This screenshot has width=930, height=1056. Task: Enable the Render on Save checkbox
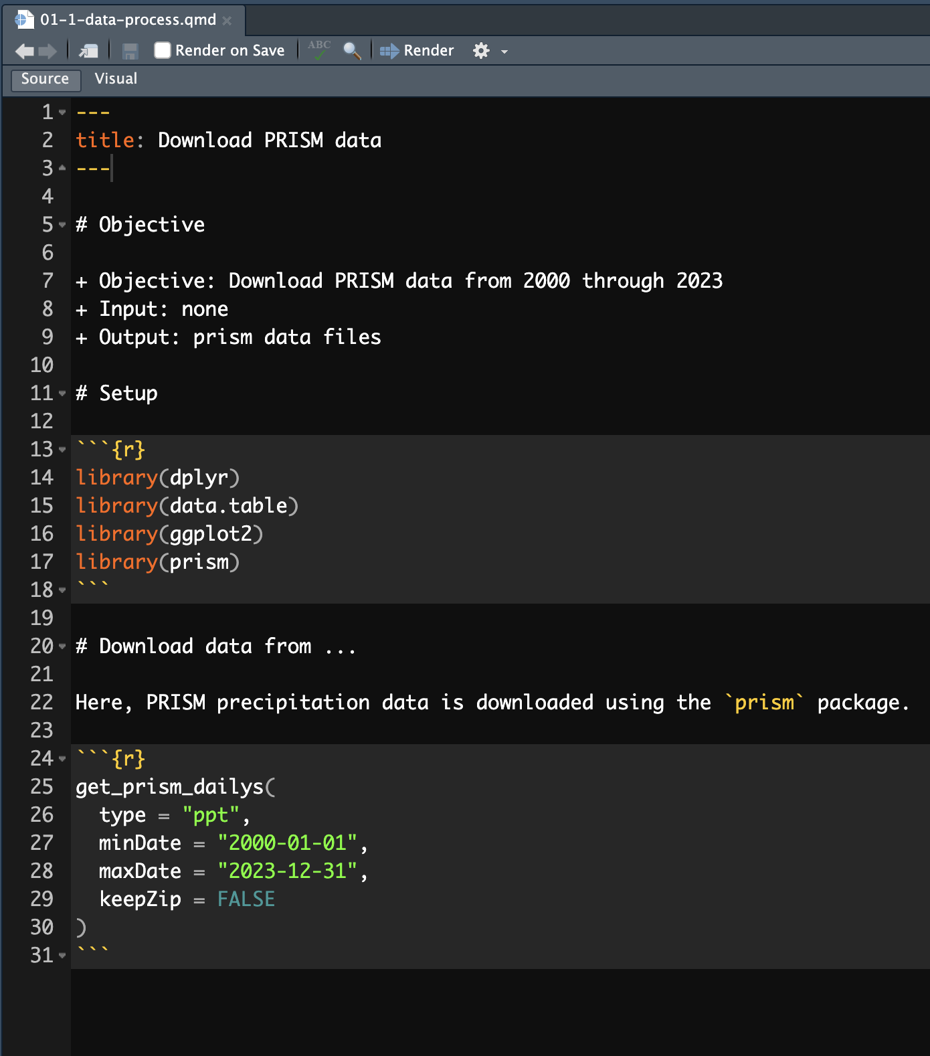point(163,51)
